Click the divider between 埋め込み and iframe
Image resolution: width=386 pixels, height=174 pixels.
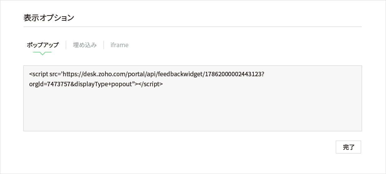click(x=104, y=45)
